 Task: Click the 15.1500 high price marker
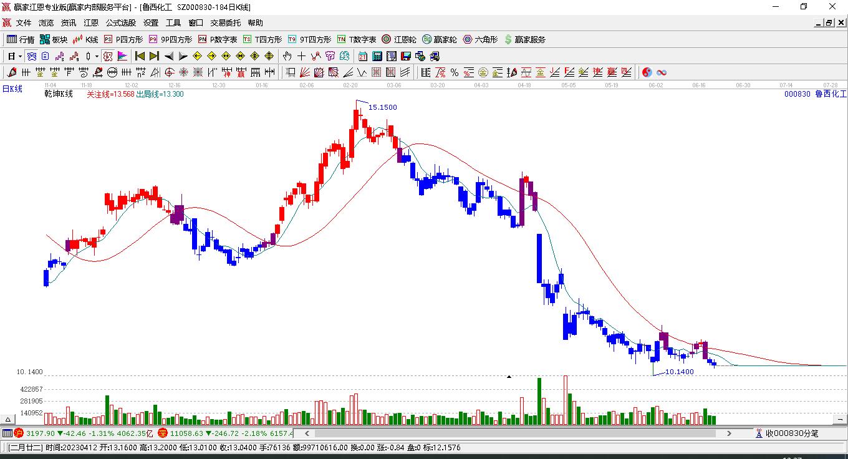click(x=382, y=107)
